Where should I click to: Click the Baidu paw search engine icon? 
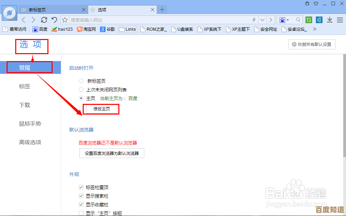282,20
